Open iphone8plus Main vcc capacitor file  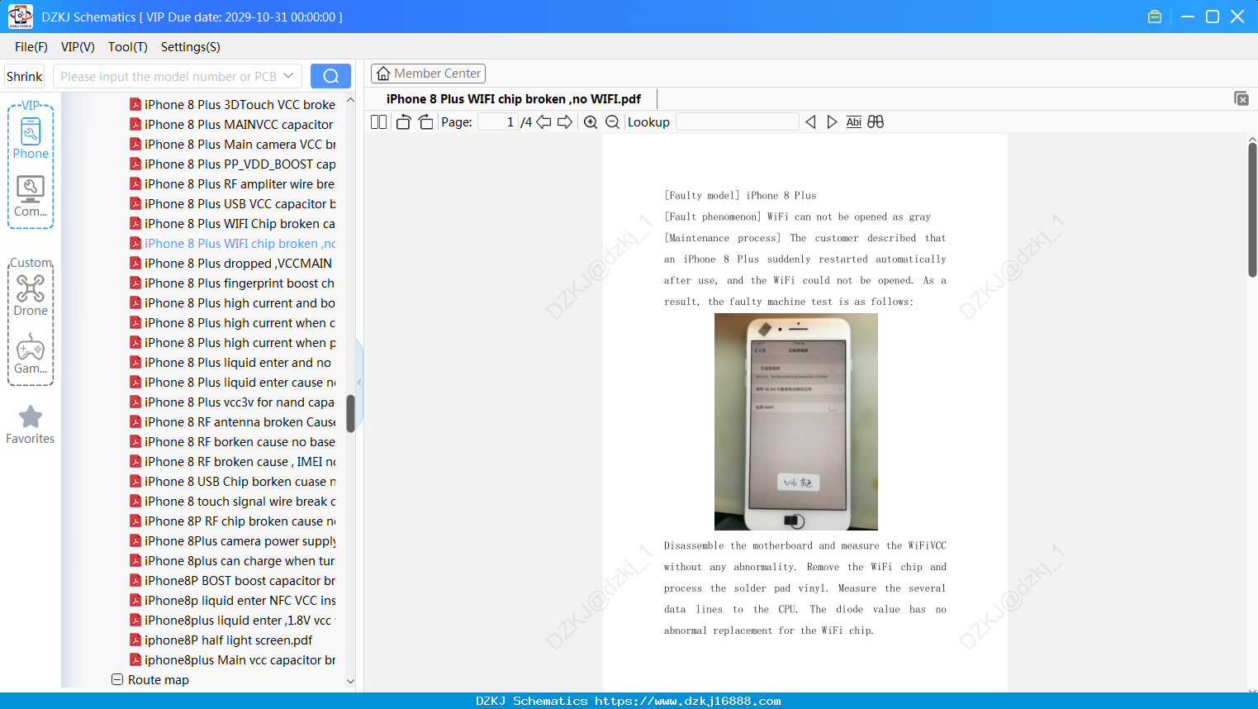tap(233, 659)
